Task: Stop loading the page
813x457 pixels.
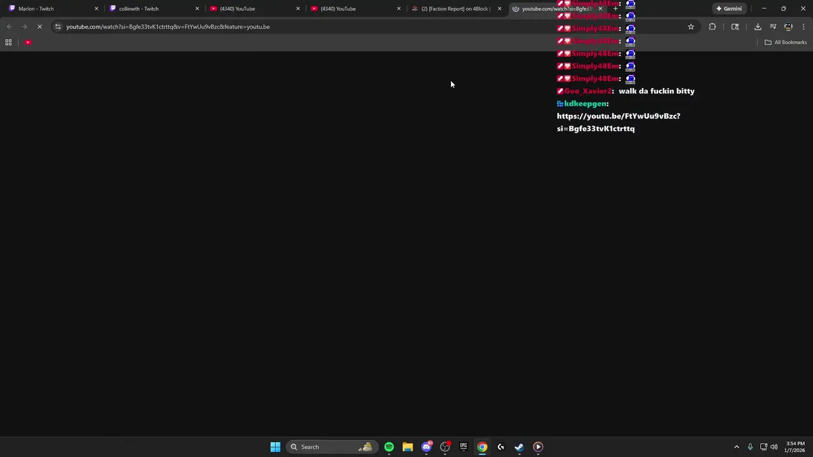Action: tap(39, 27)
